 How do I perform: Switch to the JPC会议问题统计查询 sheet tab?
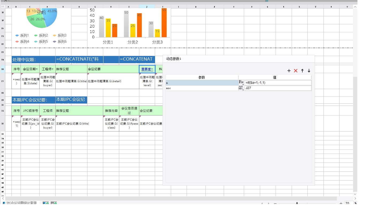tap(20, 203)
